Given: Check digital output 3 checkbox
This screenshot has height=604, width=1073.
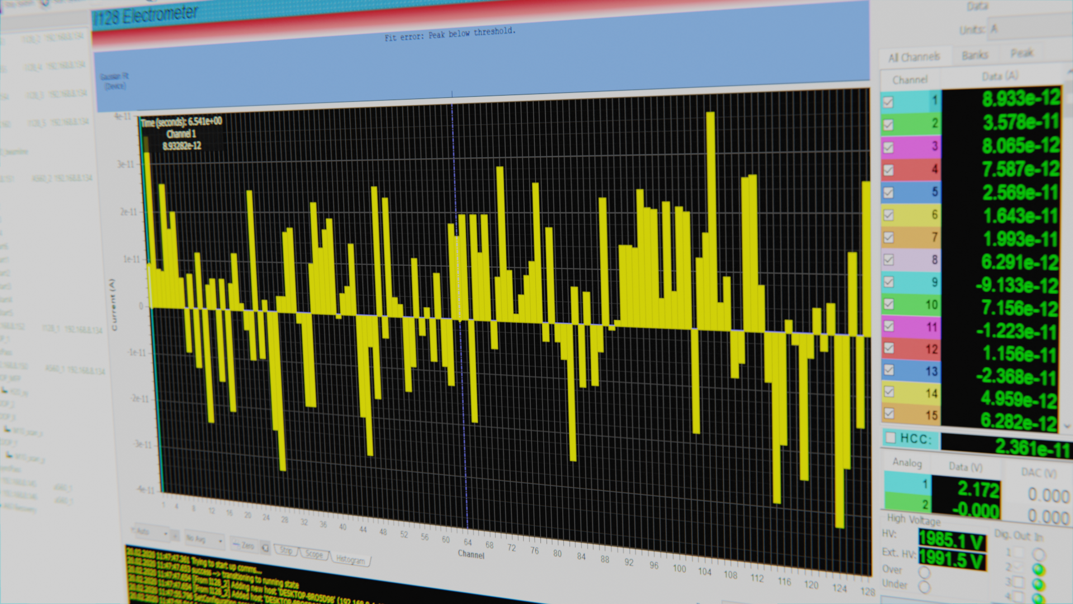Looking at the screenshot, I should tap(1018, 583).
